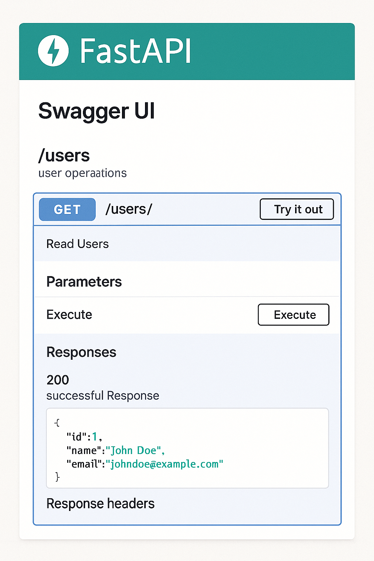Click the name value John Doe
Viewport: 374px width, 561px height.
[x=135, y=450]
